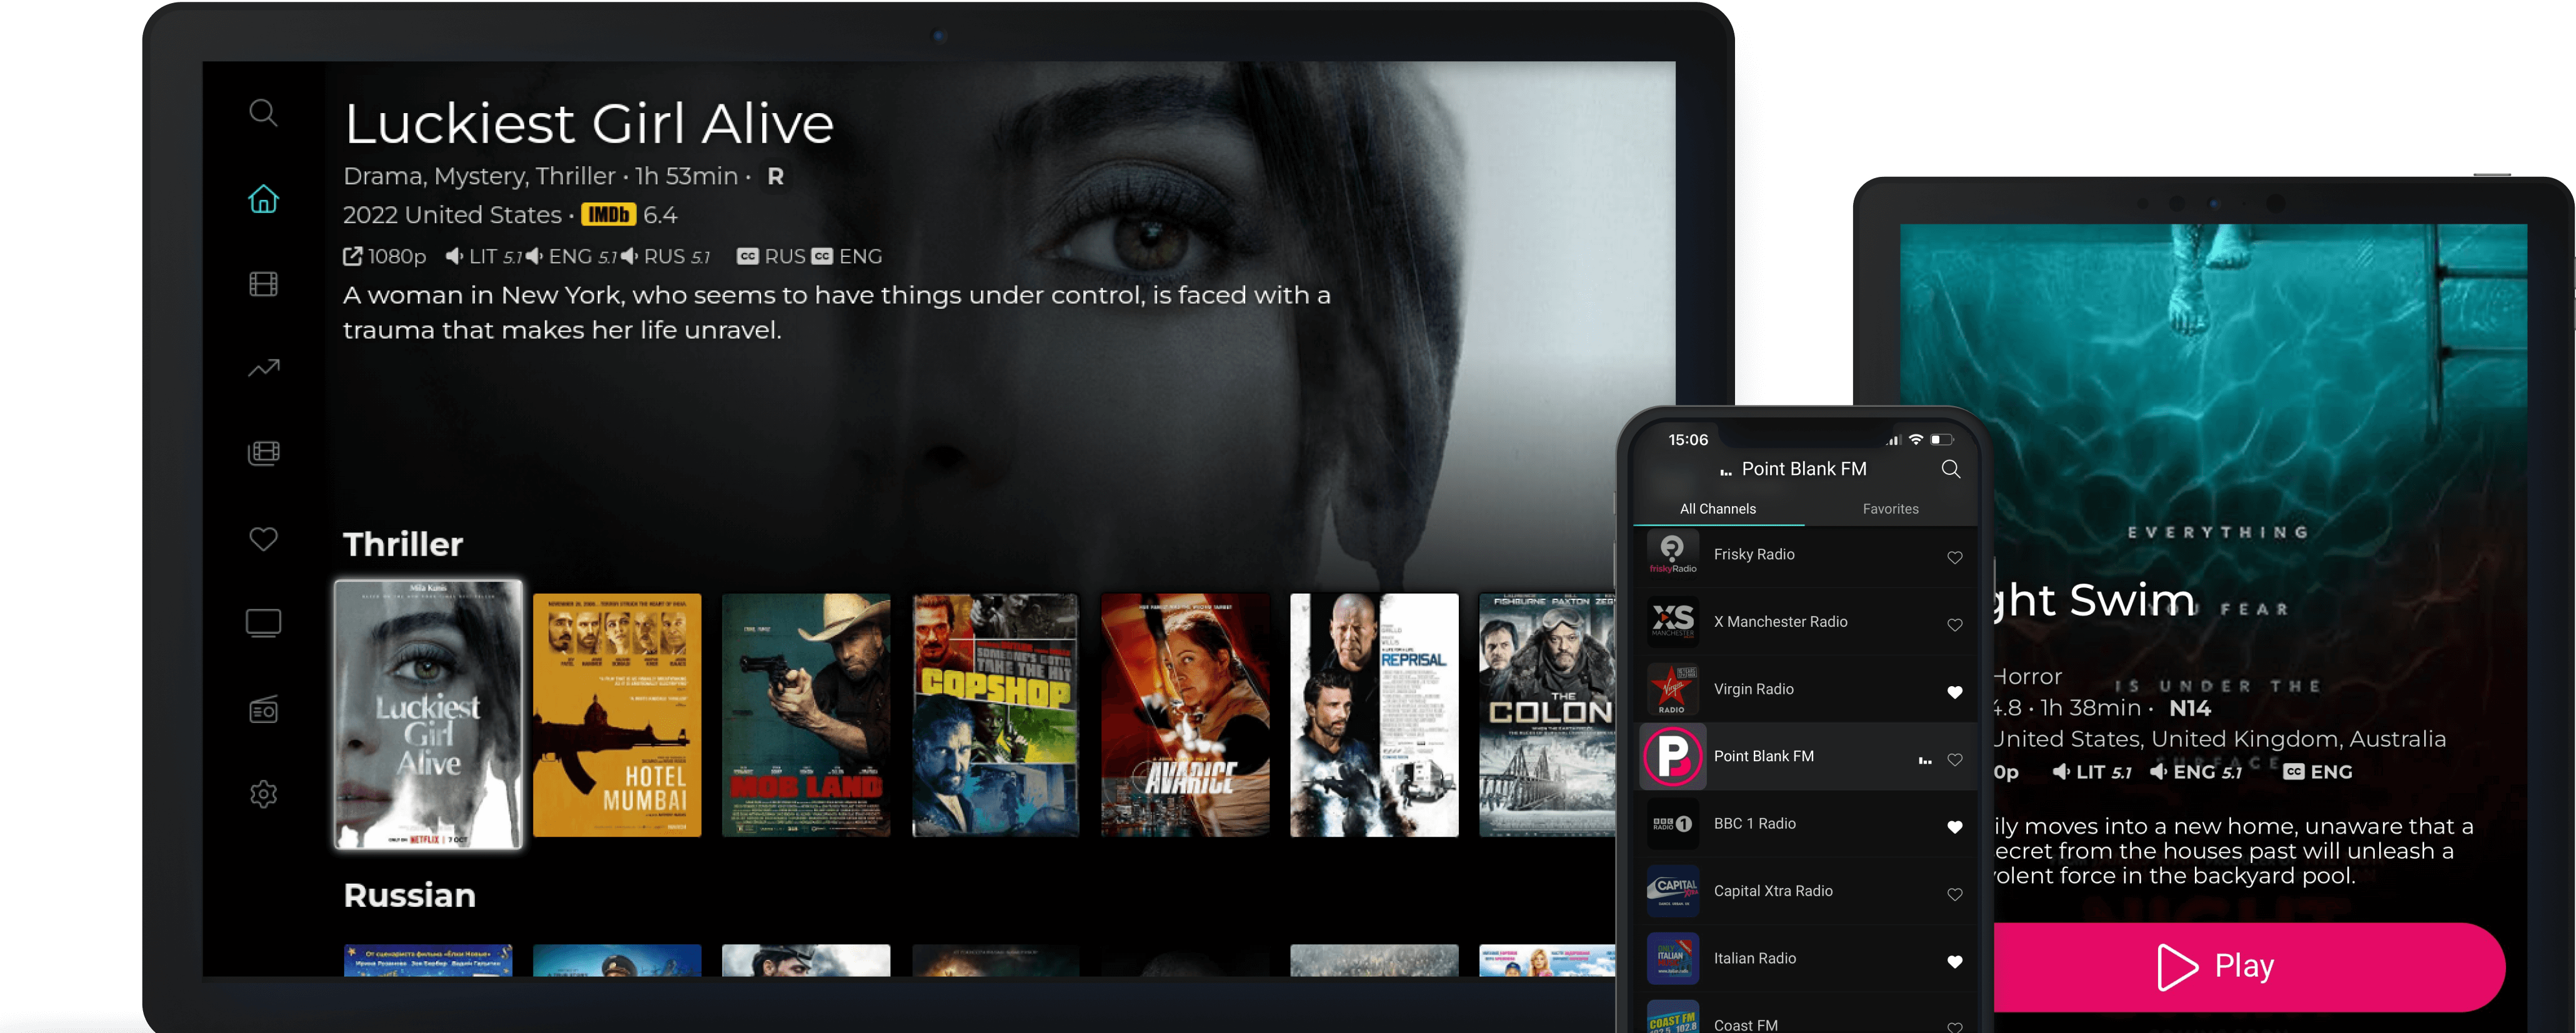The image size is (2576, 1033).
Task: Click the Russian category heading
Action: coord(409,895)
